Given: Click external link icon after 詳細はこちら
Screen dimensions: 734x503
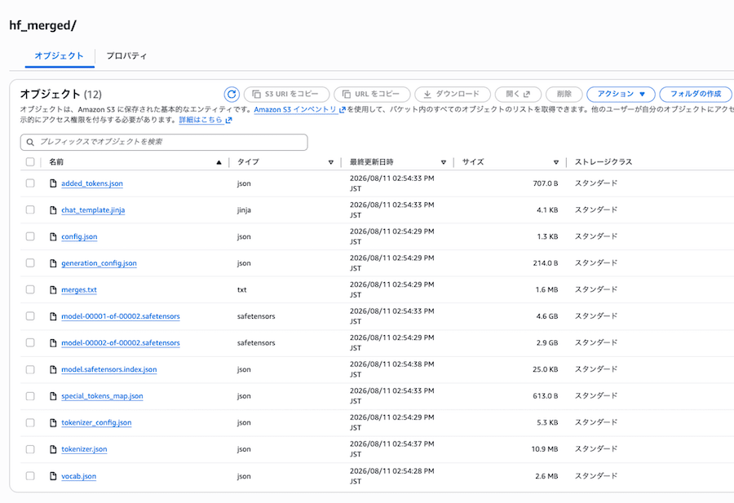Looking at the screenshot, I should click(x=228, y=121).
